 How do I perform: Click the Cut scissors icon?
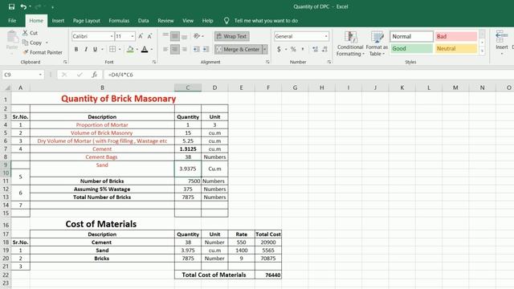tap(25, 33)
